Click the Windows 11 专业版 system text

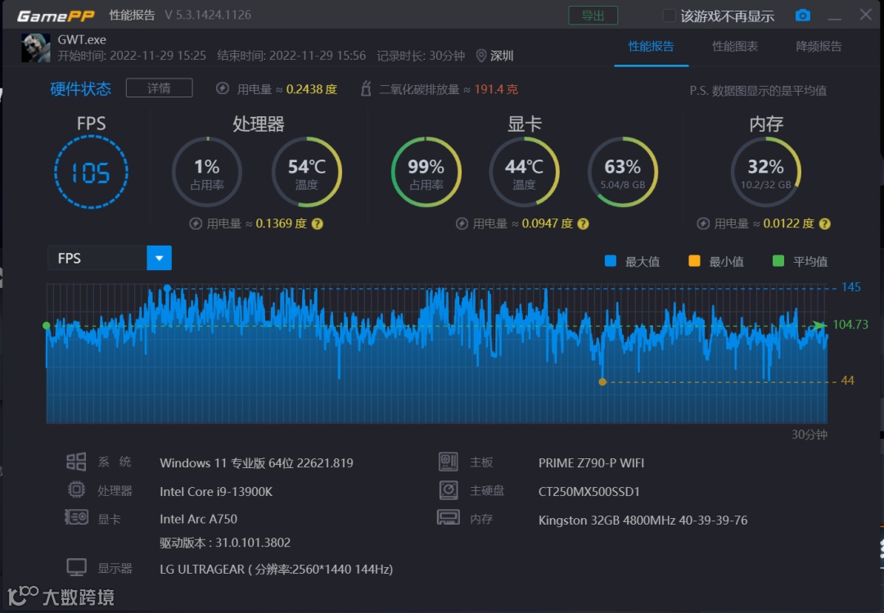point(256,463)
